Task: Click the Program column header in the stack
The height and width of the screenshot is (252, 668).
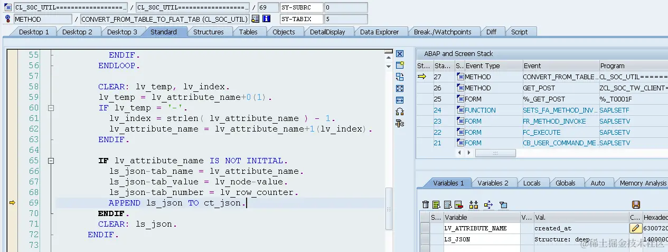Action: (x=633, y=66)
